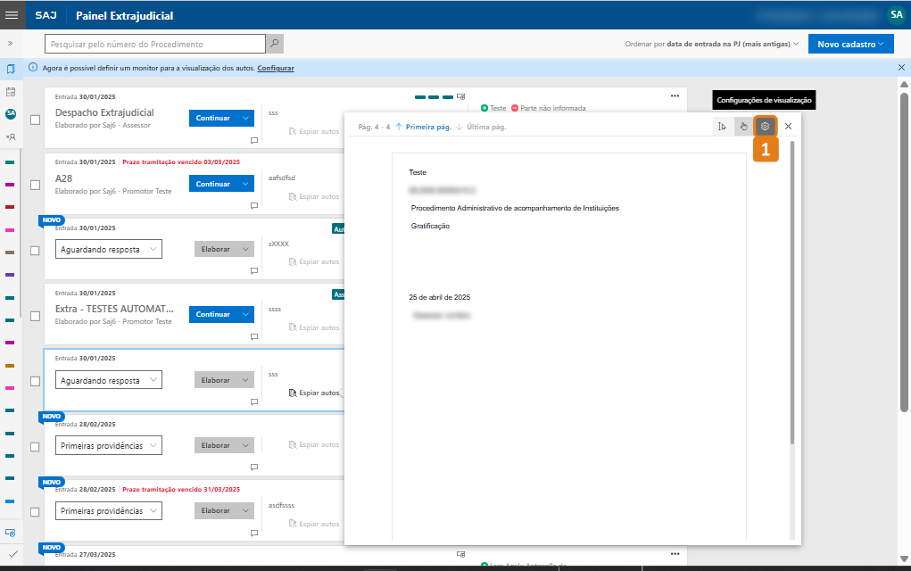Open visualization settings gear icon
The width and height of the screenshot is (911, 571).
click(x=765, y=127)
